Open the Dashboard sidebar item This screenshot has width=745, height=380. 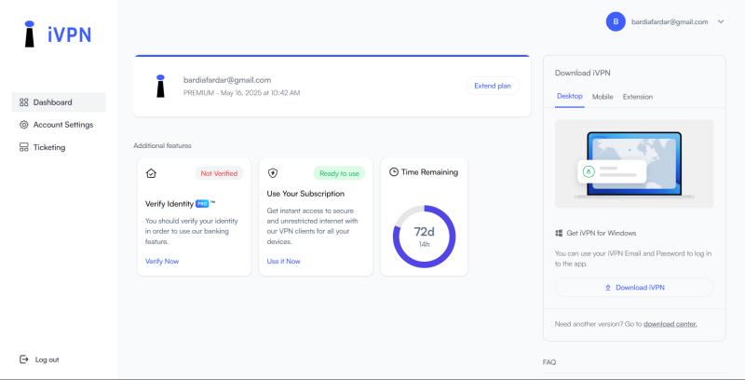pyautogui.click(x=59, y=102)
